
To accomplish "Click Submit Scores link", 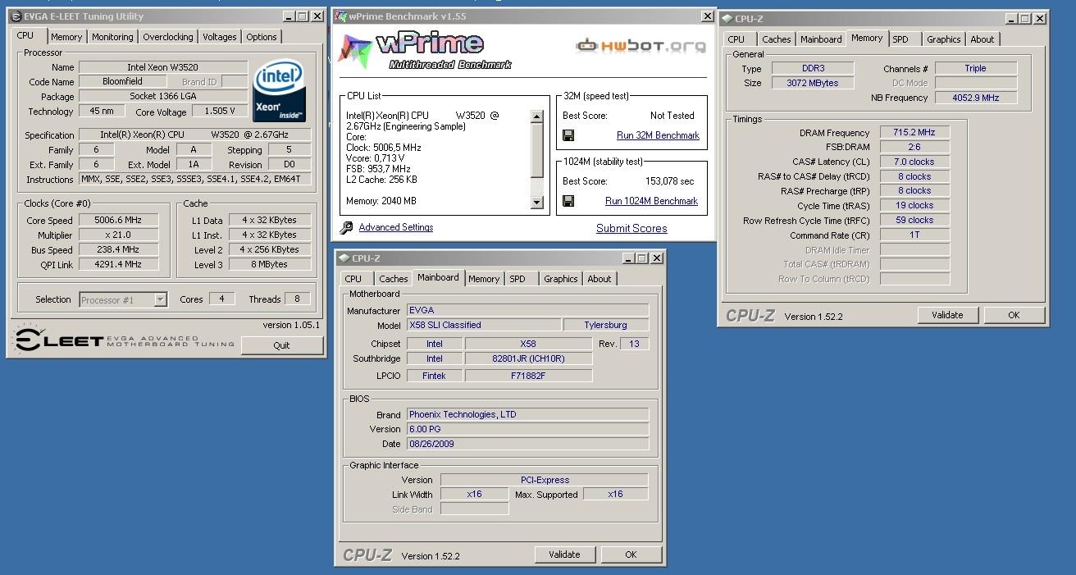I will (631, 228).
